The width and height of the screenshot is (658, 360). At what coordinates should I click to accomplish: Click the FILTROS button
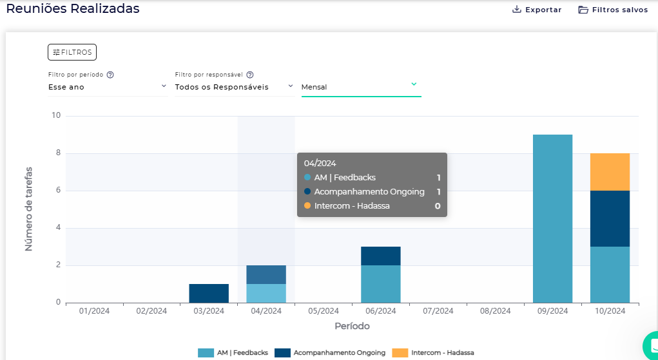click(72, 52)
